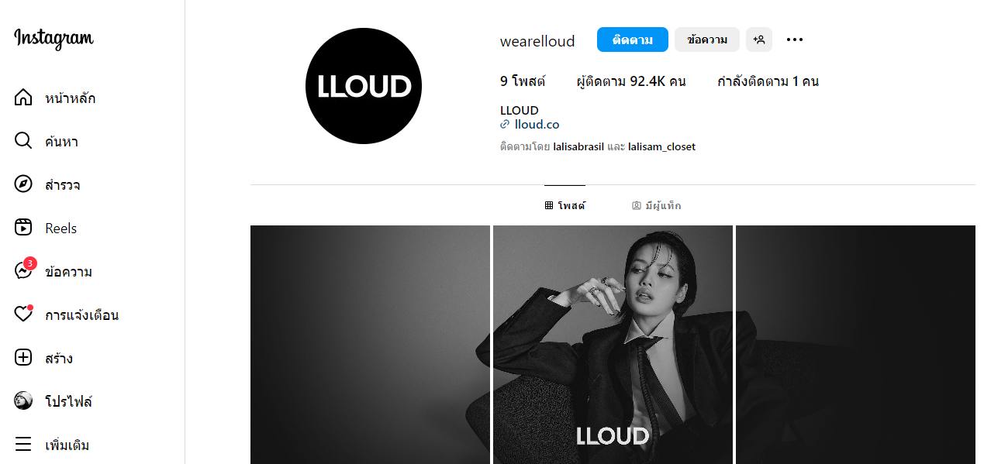Click the Search magnifier icon
The image size is (984, 464).
23,142
